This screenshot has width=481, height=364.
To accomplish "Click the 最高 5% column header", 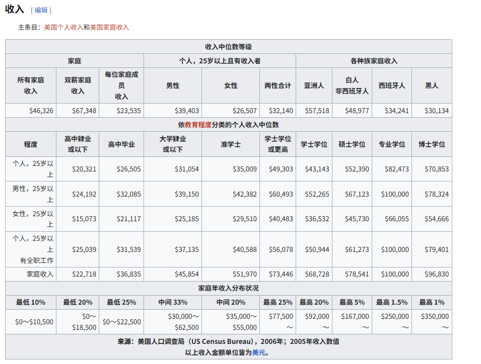I will pos(352,302).
